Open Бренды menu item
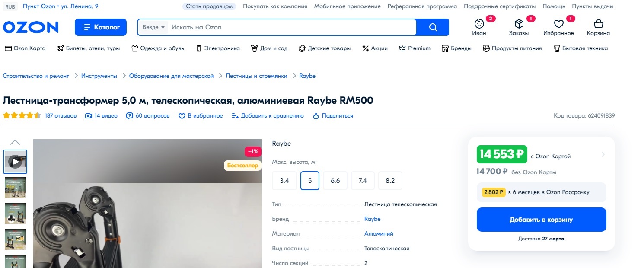The image size is (638, 268). [456, 48]
